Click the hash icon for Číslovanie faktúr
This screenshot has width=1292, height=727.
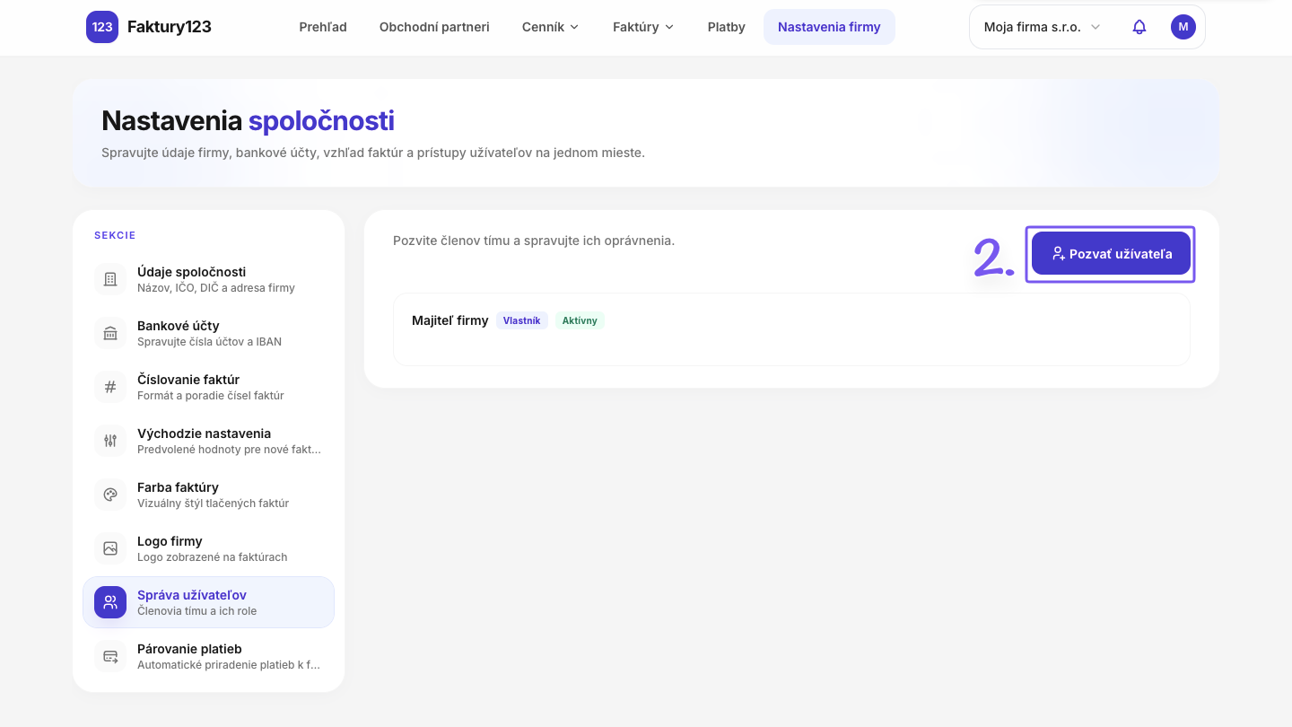pyautogui.click(x=110, y=387)
